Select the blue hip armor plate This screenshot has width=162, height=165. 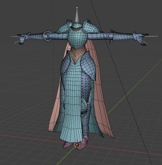pyautogui.click(x=88, y=65)
